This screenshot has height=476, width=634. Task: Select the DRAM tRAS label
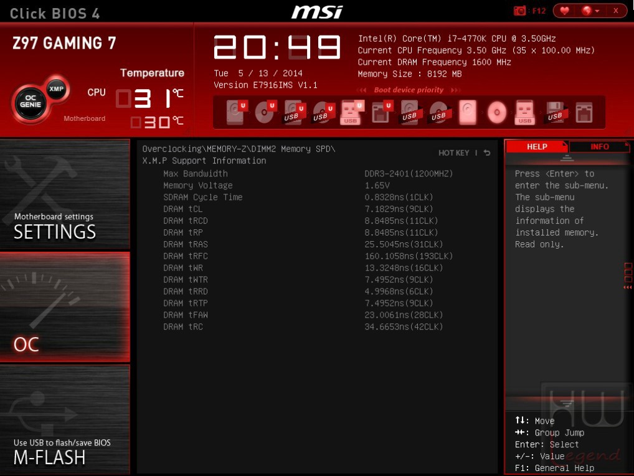(185, 244)
